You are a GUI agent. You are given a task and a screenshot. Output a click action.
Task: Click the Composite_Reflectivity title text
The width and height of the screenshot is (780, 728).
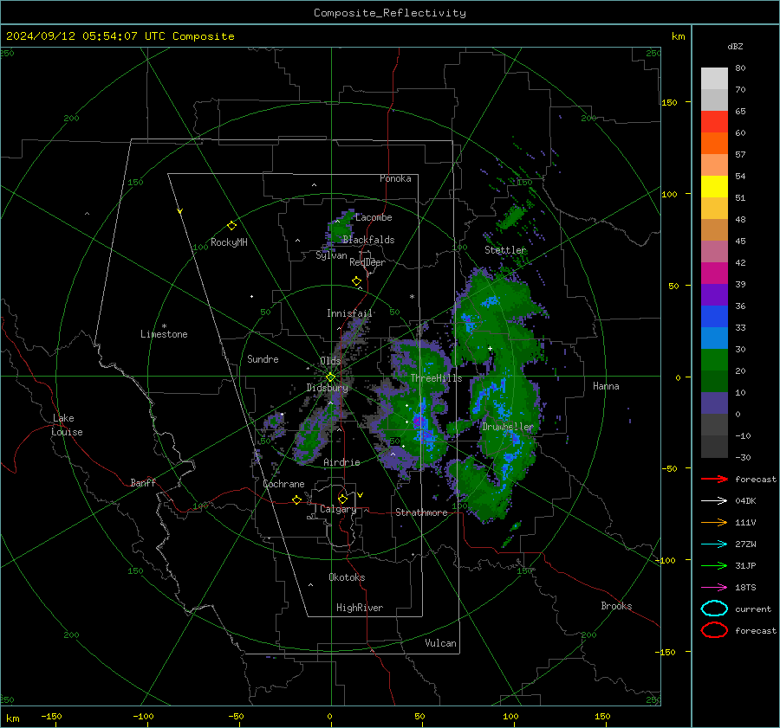390,13
